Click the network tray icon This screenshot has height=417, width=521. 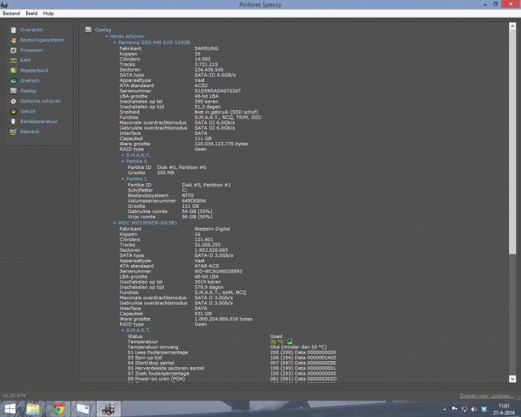(x=464, y=409)
